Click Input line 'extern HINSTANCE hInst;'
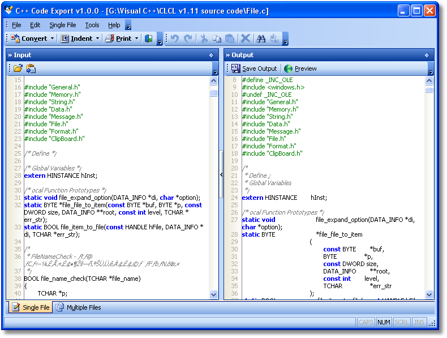This screenshot has width=447, height=338. coord(61,176)
